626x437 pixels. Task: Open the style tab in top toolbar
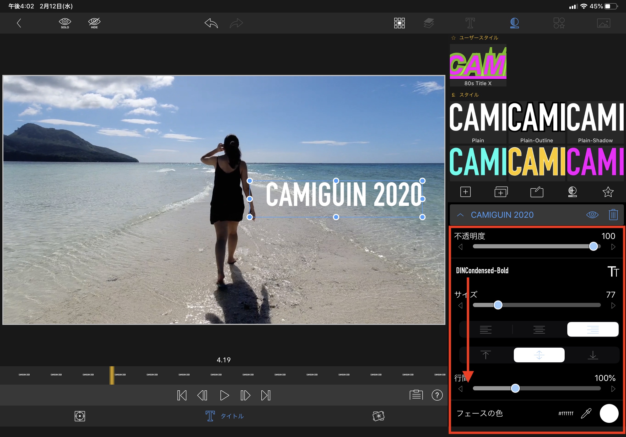514,23
